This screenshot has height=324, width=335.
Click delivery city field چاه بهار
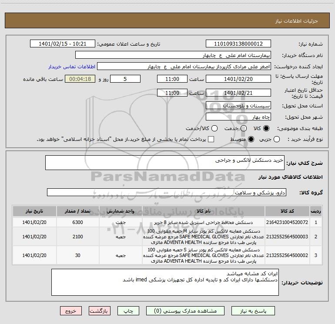(x=238, y=117)
